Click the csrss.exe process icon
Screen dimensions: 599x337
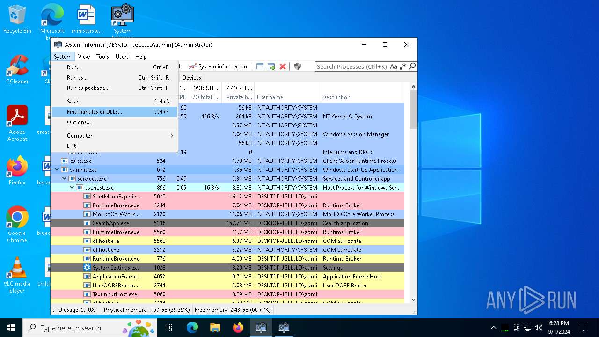[65, 161]
